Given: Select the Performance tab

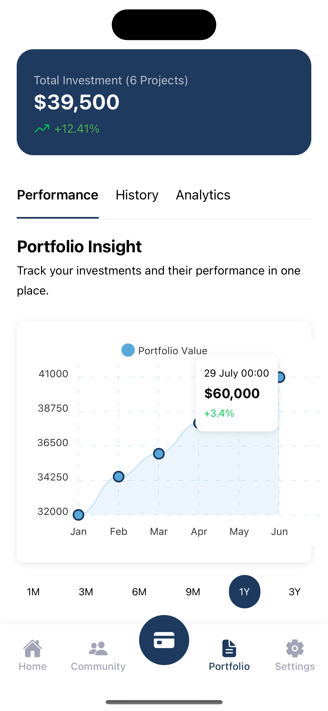Looking at the screenshot, I should coord(58,195).
